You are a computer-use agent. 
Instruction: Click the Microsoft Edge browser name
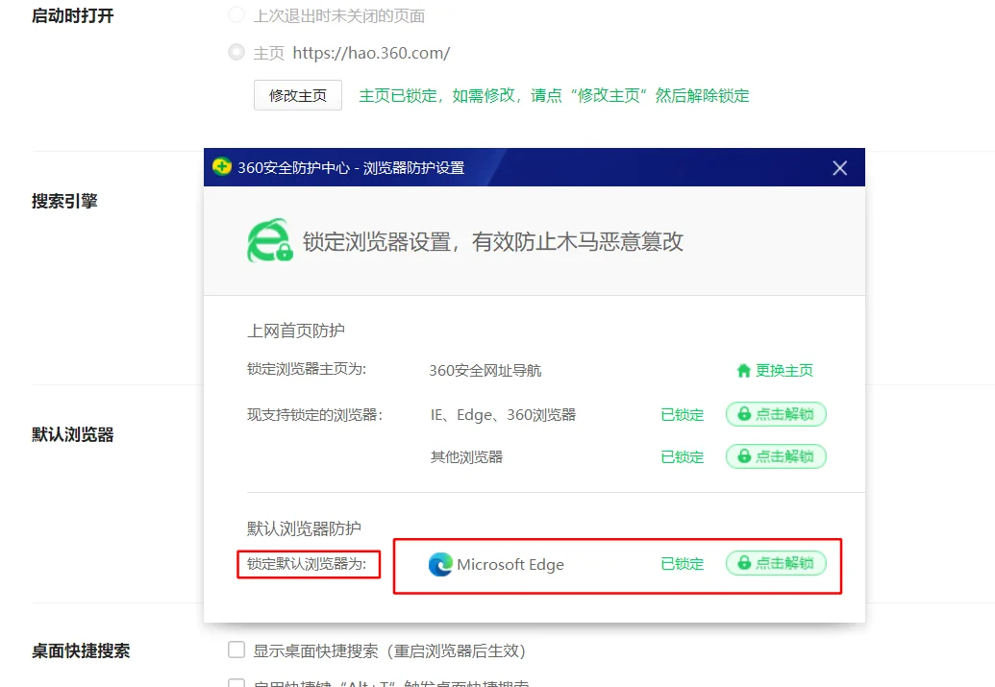pyautogui.click(x=510, y=565)
